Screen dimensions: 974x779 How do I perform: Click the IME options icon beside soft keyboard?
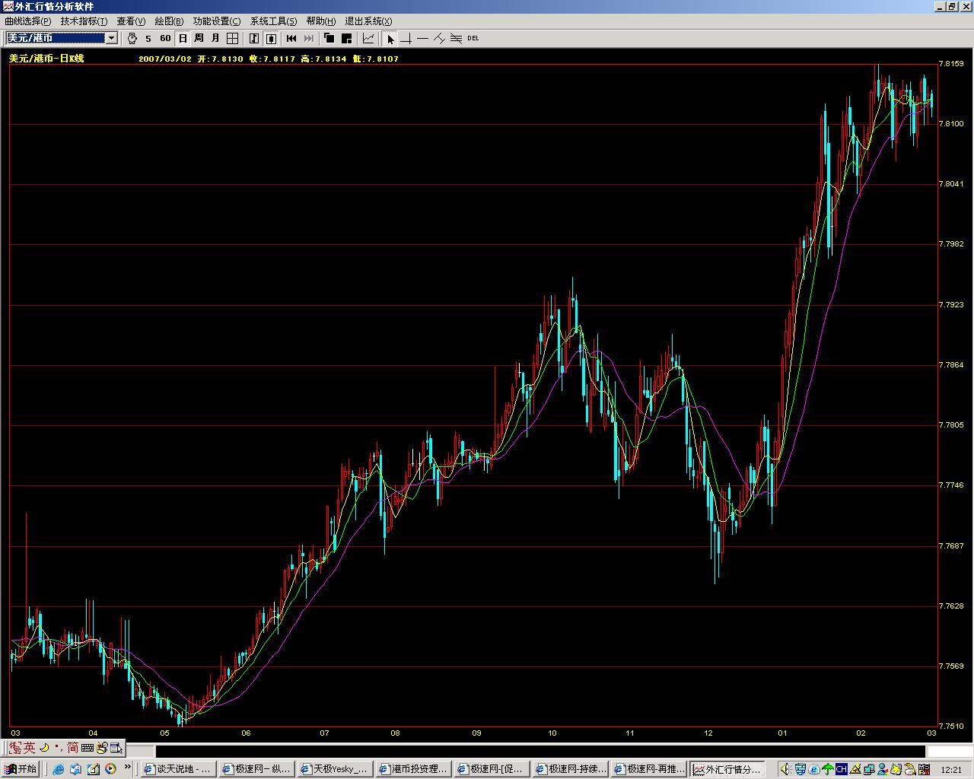point(102,748)
